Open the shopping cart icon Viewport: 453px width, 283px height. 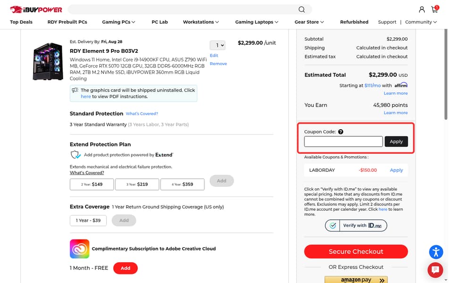[x=435, y=9]
